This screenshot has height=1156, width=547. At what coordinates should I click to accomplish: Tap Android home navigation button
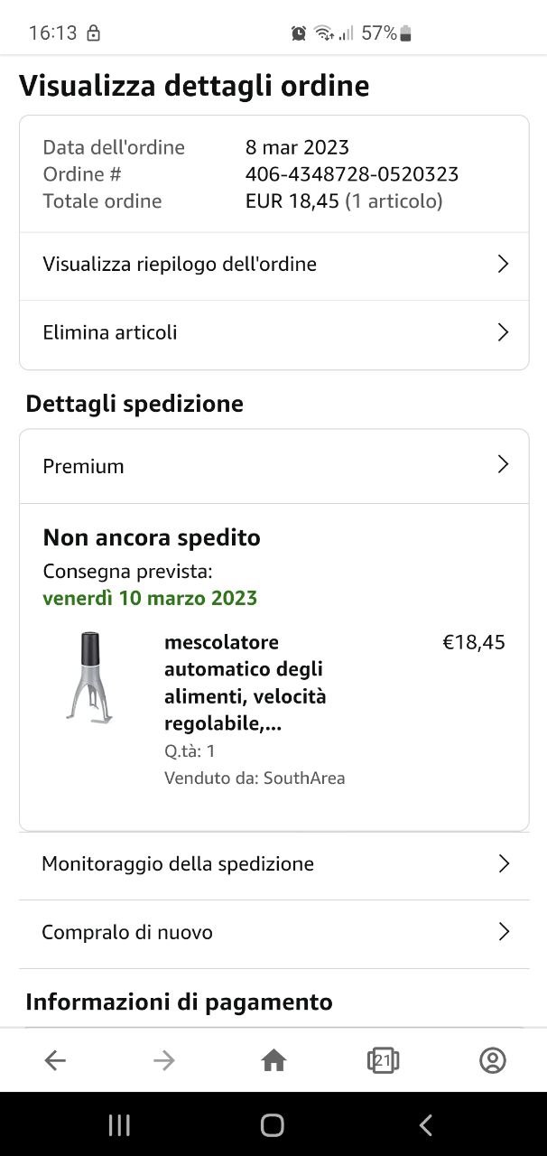273,1124
